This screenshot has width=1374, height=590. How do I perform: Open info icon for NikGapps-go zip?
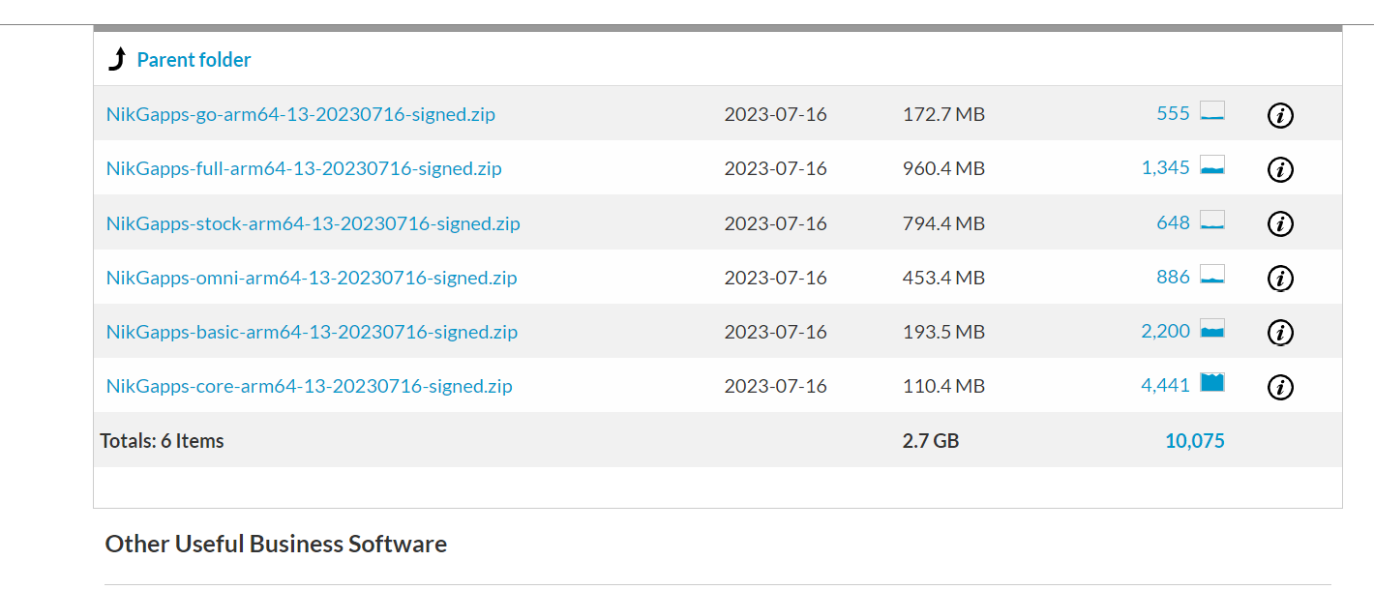click(x=1280, y=116)
